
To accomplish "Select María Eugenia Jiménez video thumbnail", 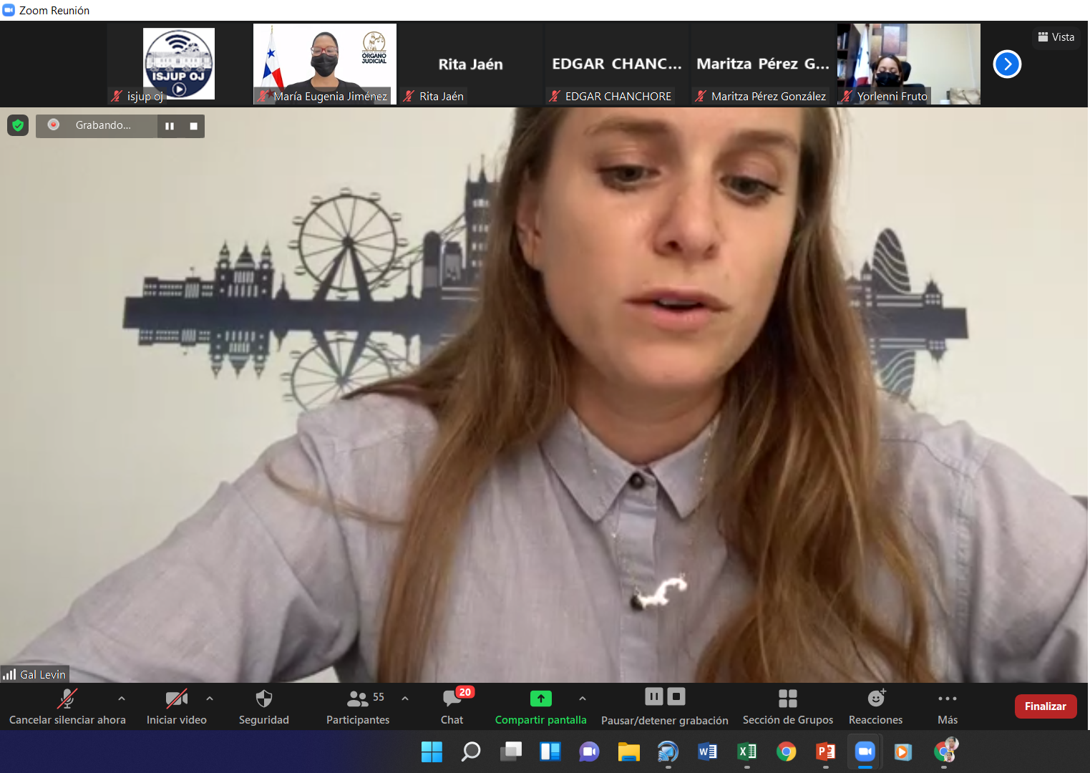I will point(325,64).
